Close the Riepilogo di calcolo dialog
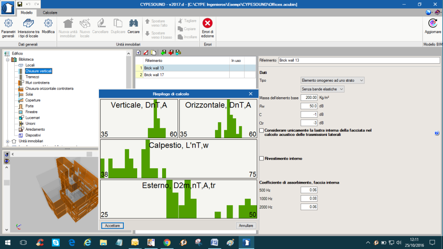 (x=251, y=94)
